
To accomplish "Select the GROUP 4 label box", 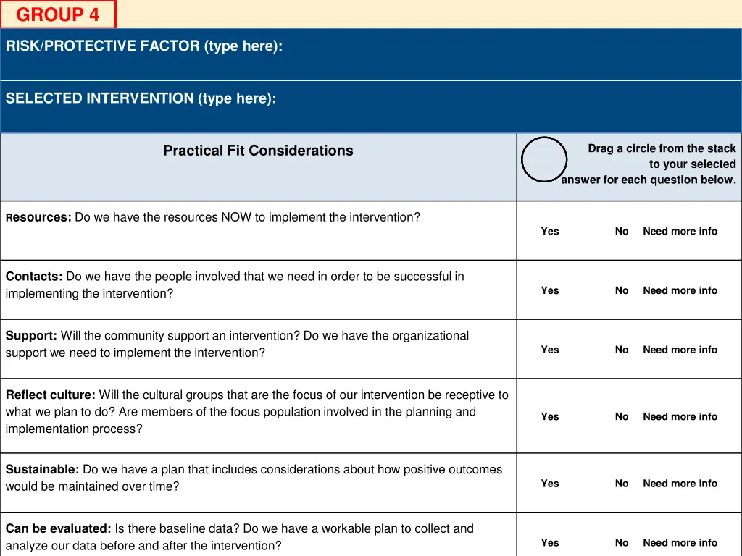I will point(58,14).
